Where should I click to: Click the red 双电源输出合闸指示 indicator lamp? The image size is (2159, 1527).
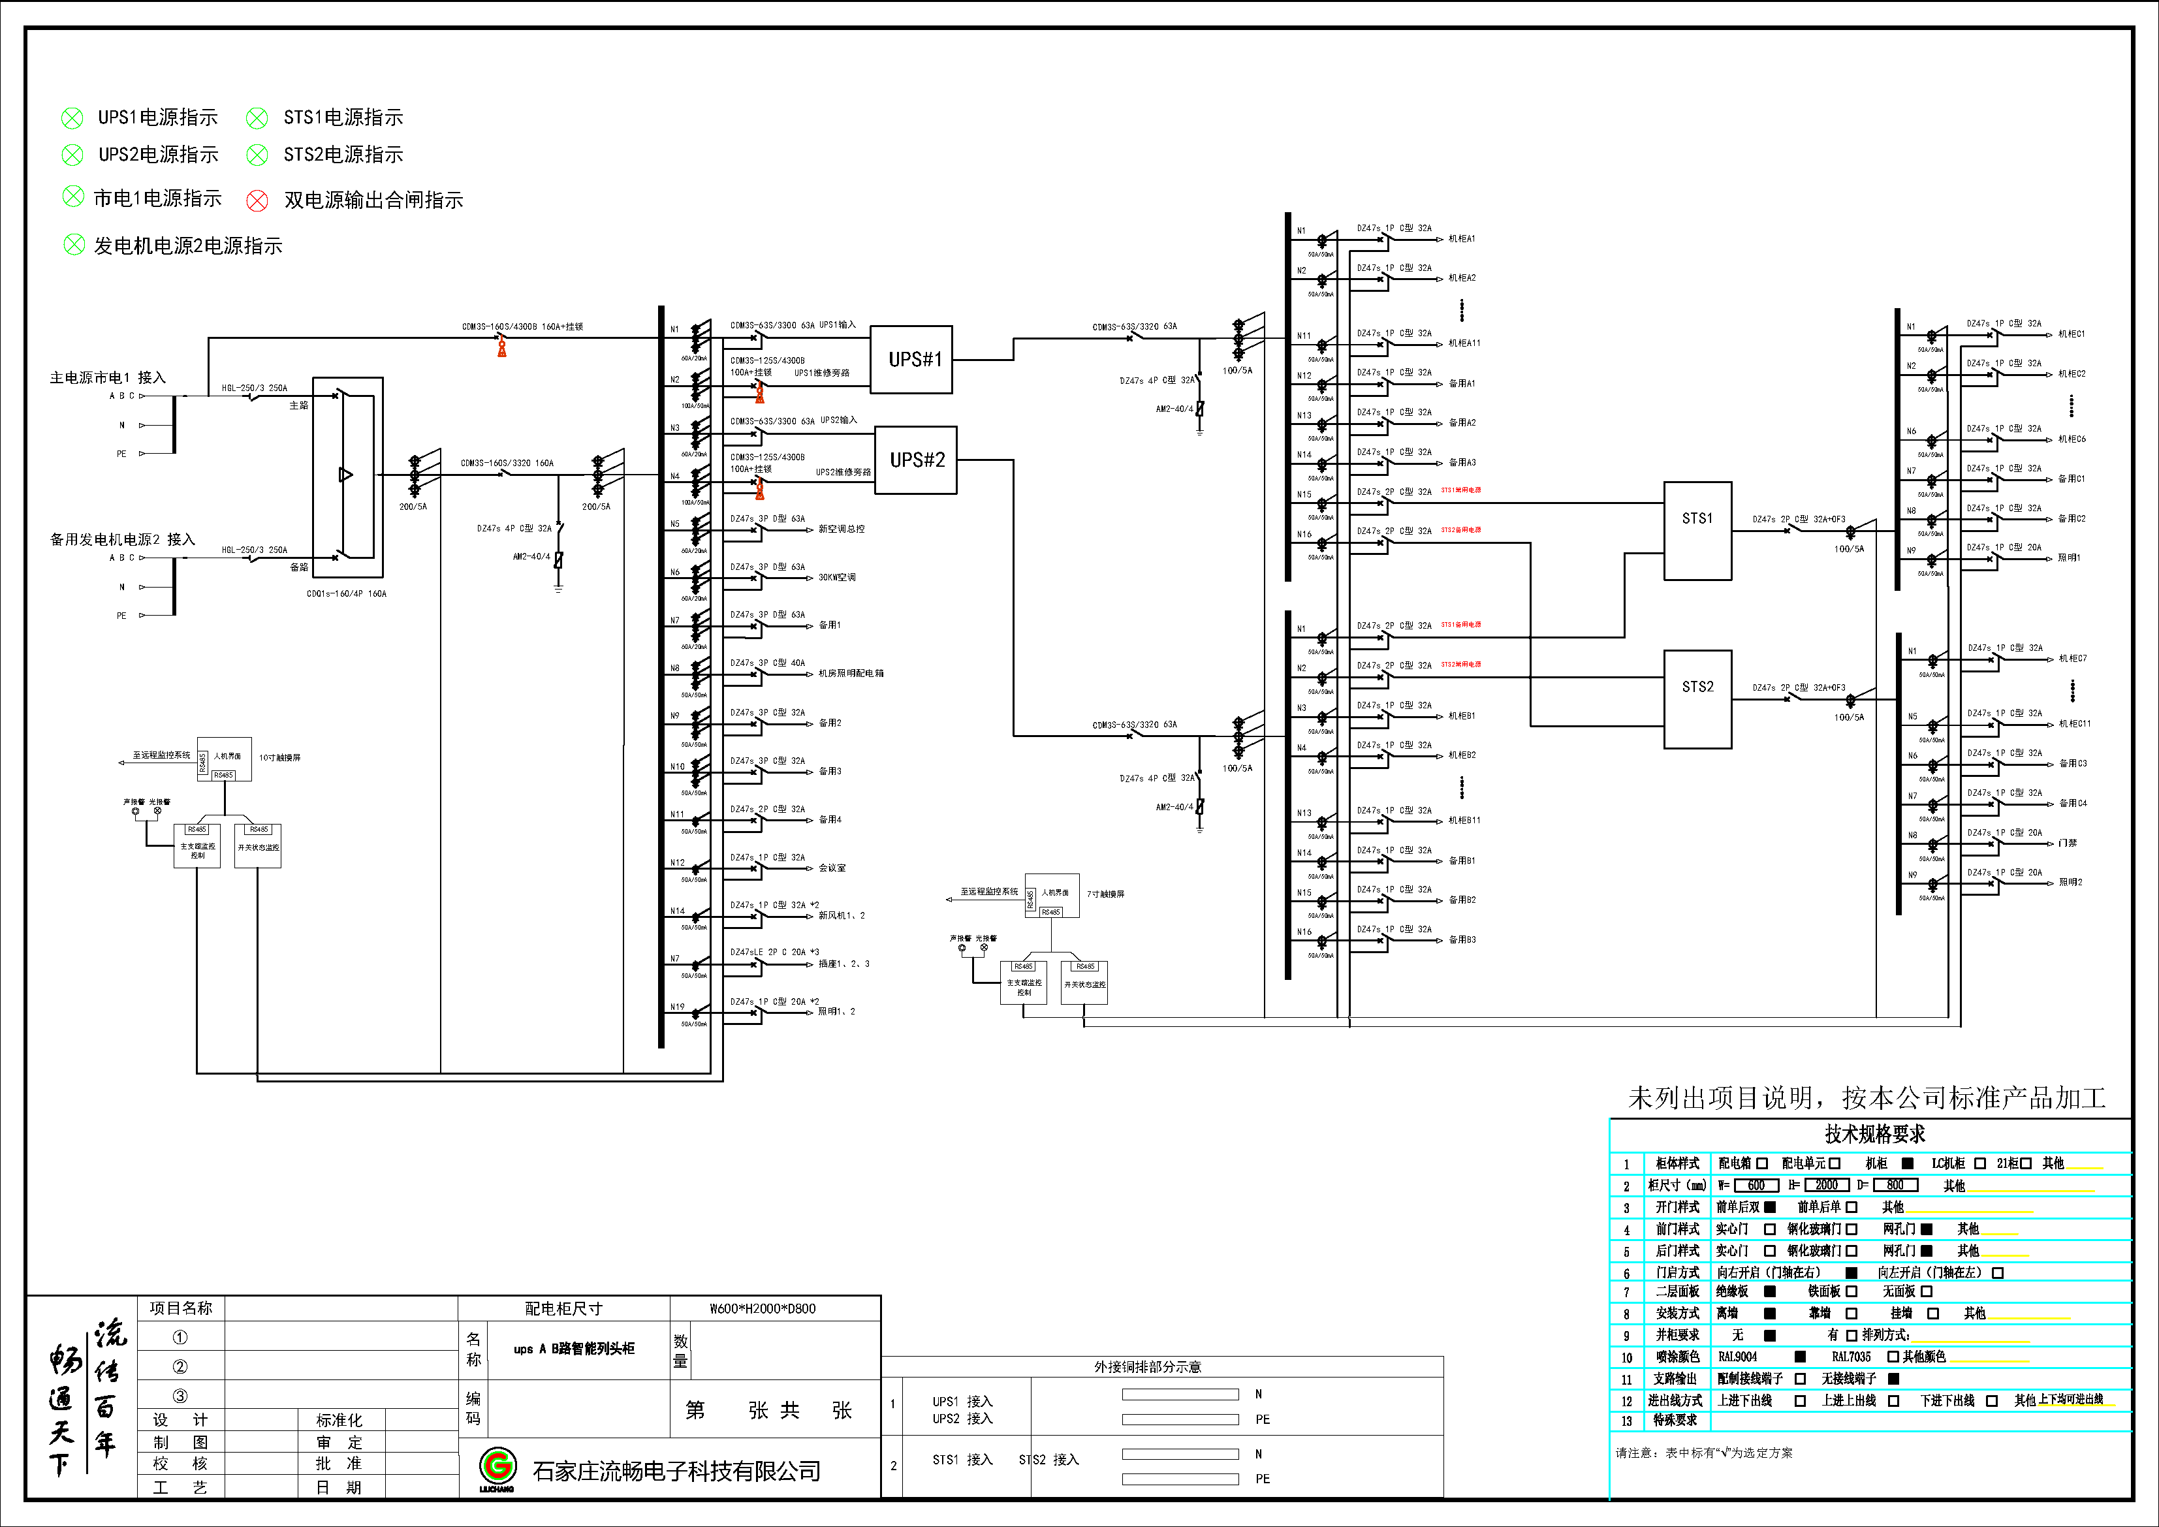(x=257, y=200)
